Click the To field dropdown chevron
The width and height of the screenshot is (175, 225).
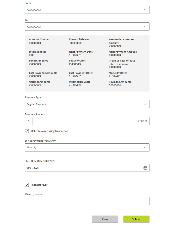(145, 27)
